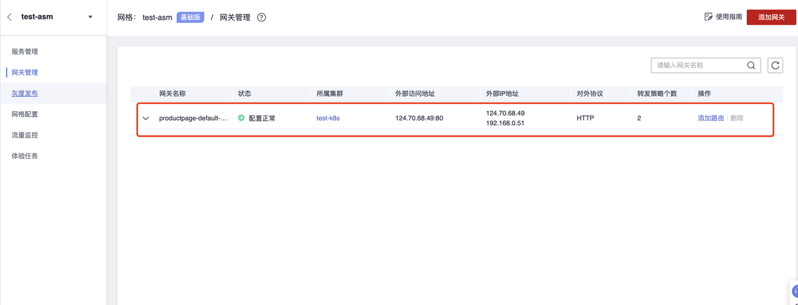
Task: Refresh the gateway list
Action: pos(775,65)
